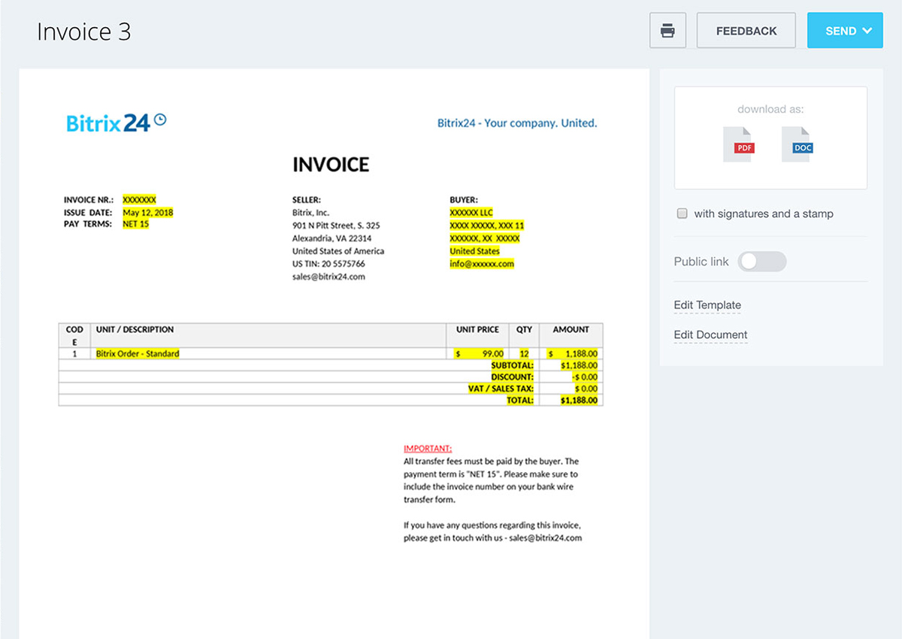Click Bitrix Order - Standard description

click(x=138, y=353)
